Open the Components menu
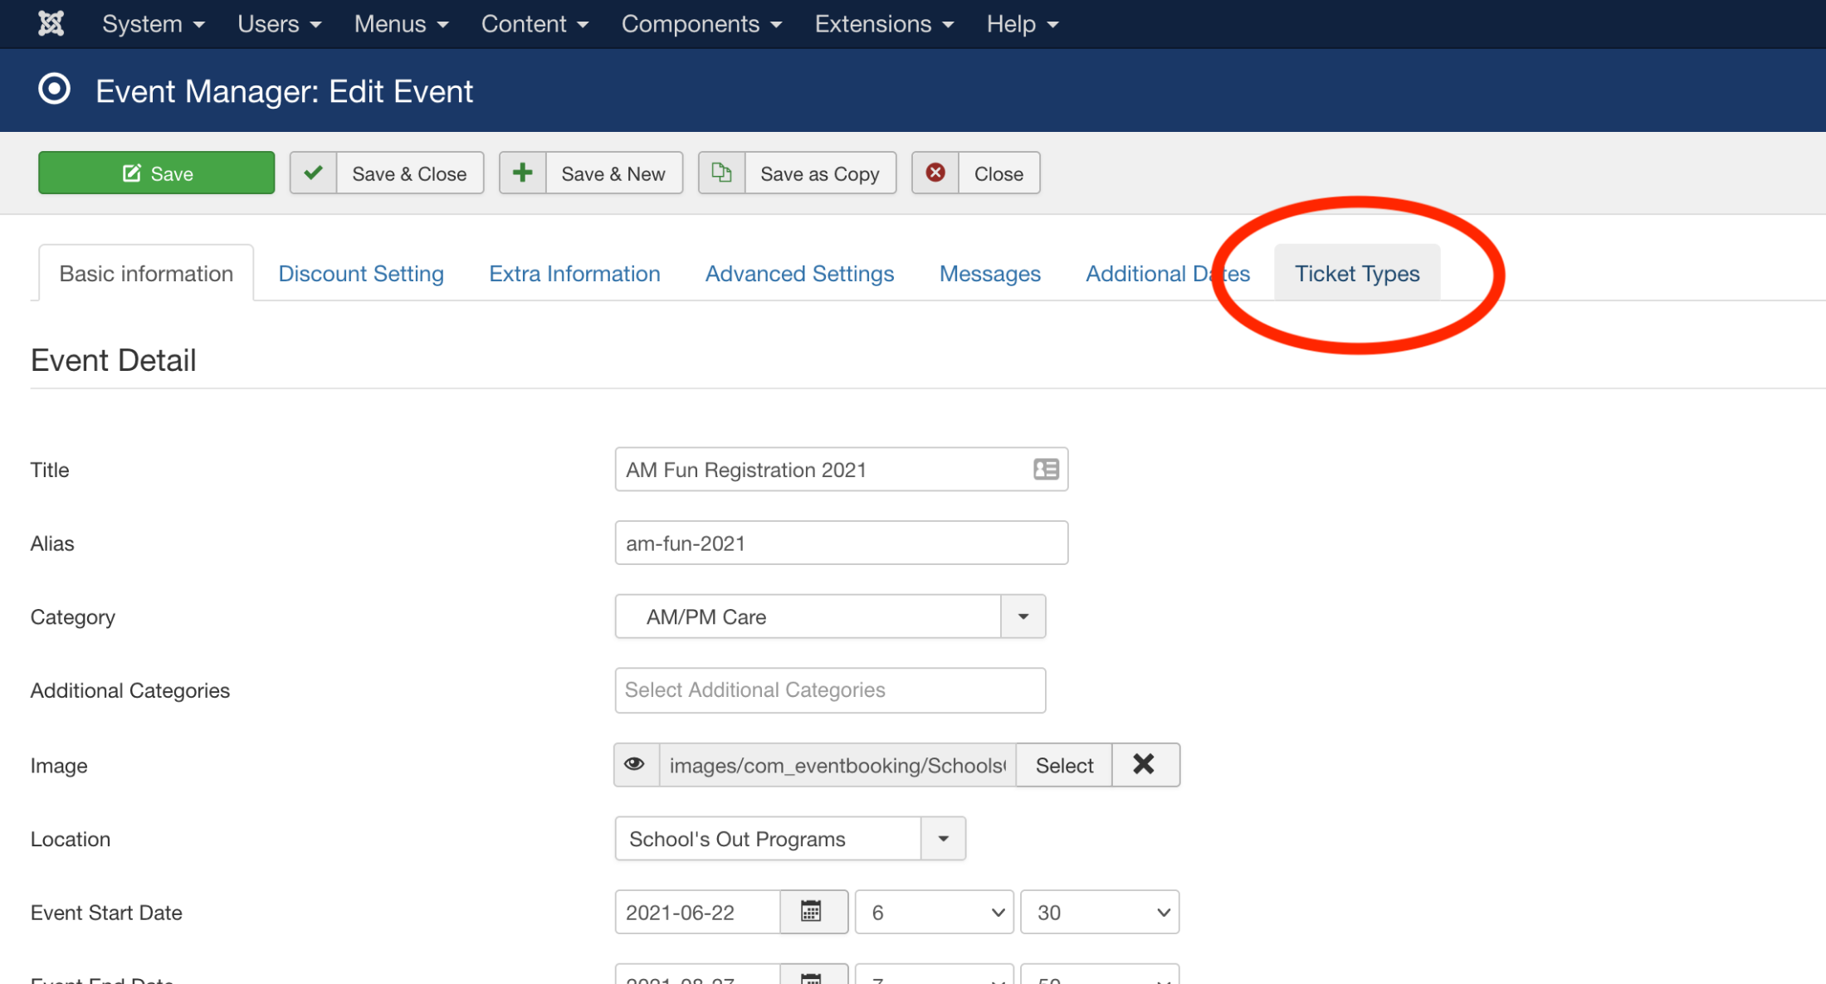The height and width of the screenshot is (984, 1826). click(701, 24)
